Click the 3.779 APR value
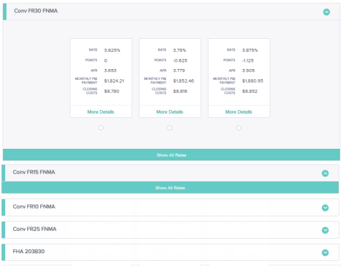343x266 pixels. click(179, 70)
